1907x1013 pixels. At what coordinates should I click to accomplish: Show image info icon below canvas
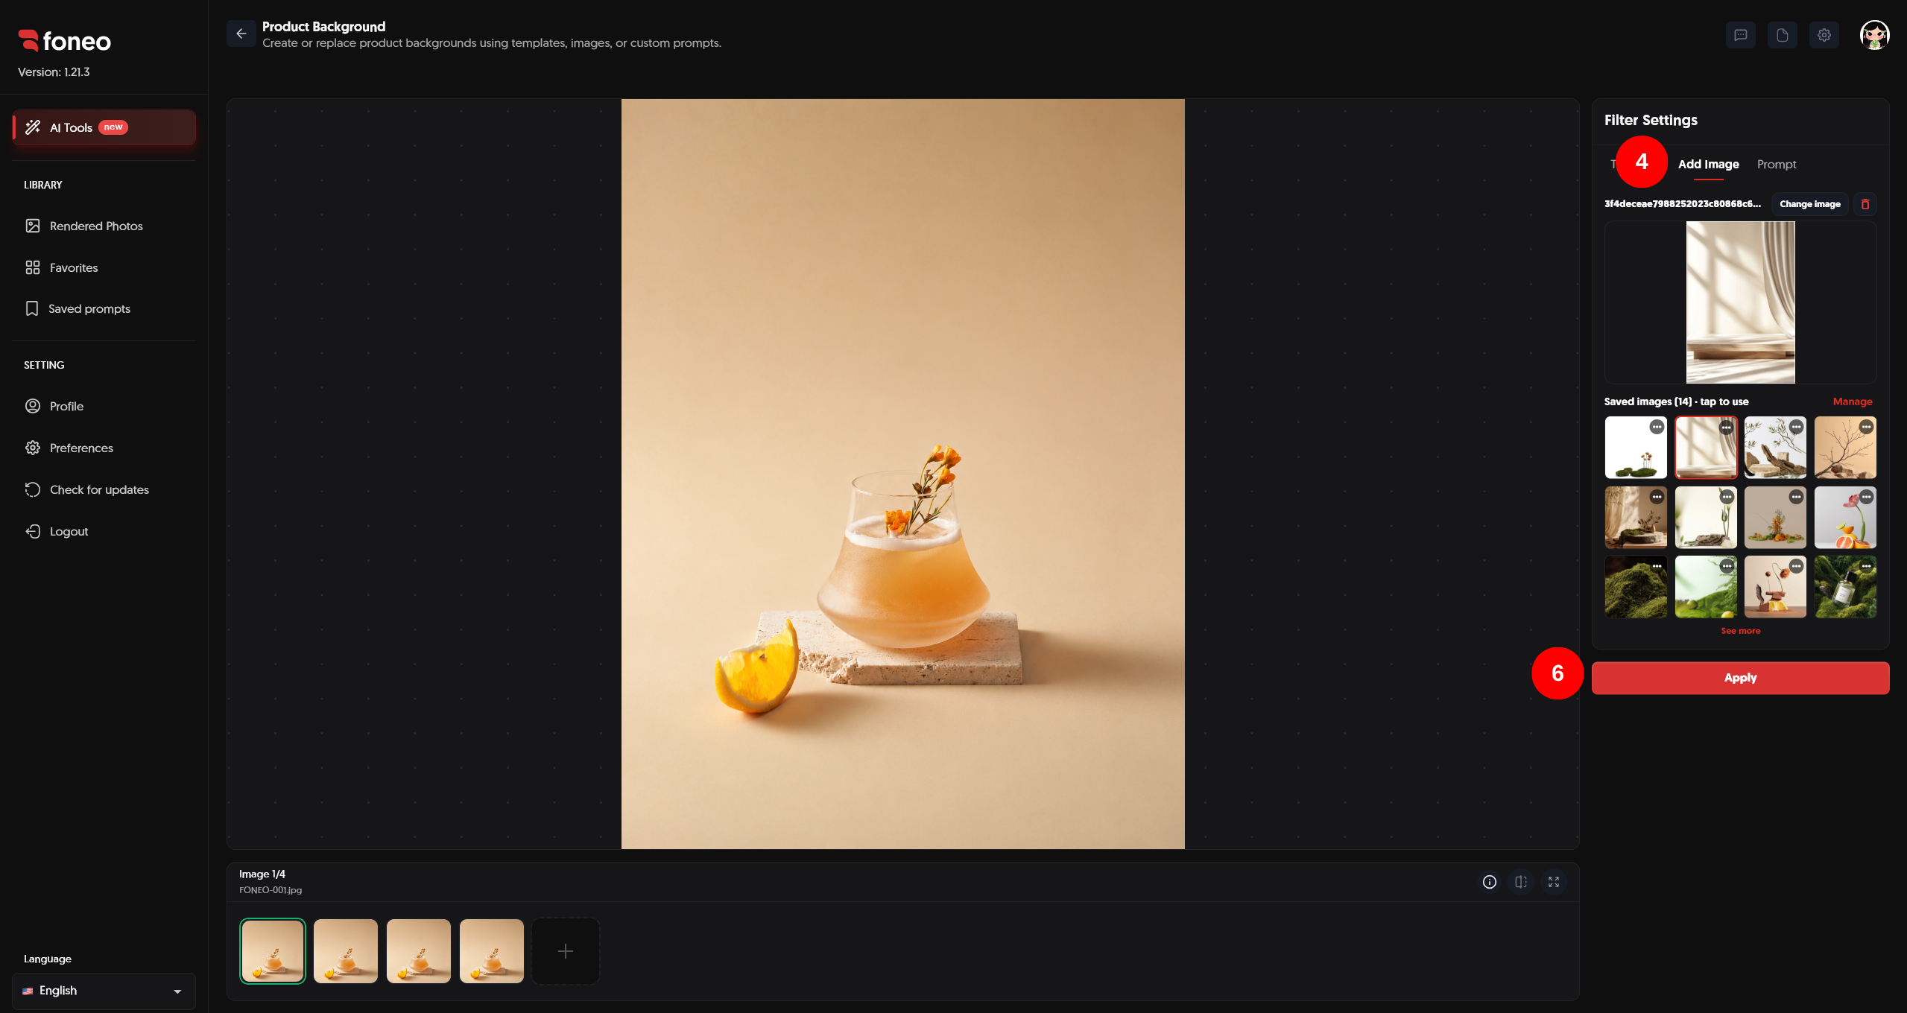[x=1489, y=882]
